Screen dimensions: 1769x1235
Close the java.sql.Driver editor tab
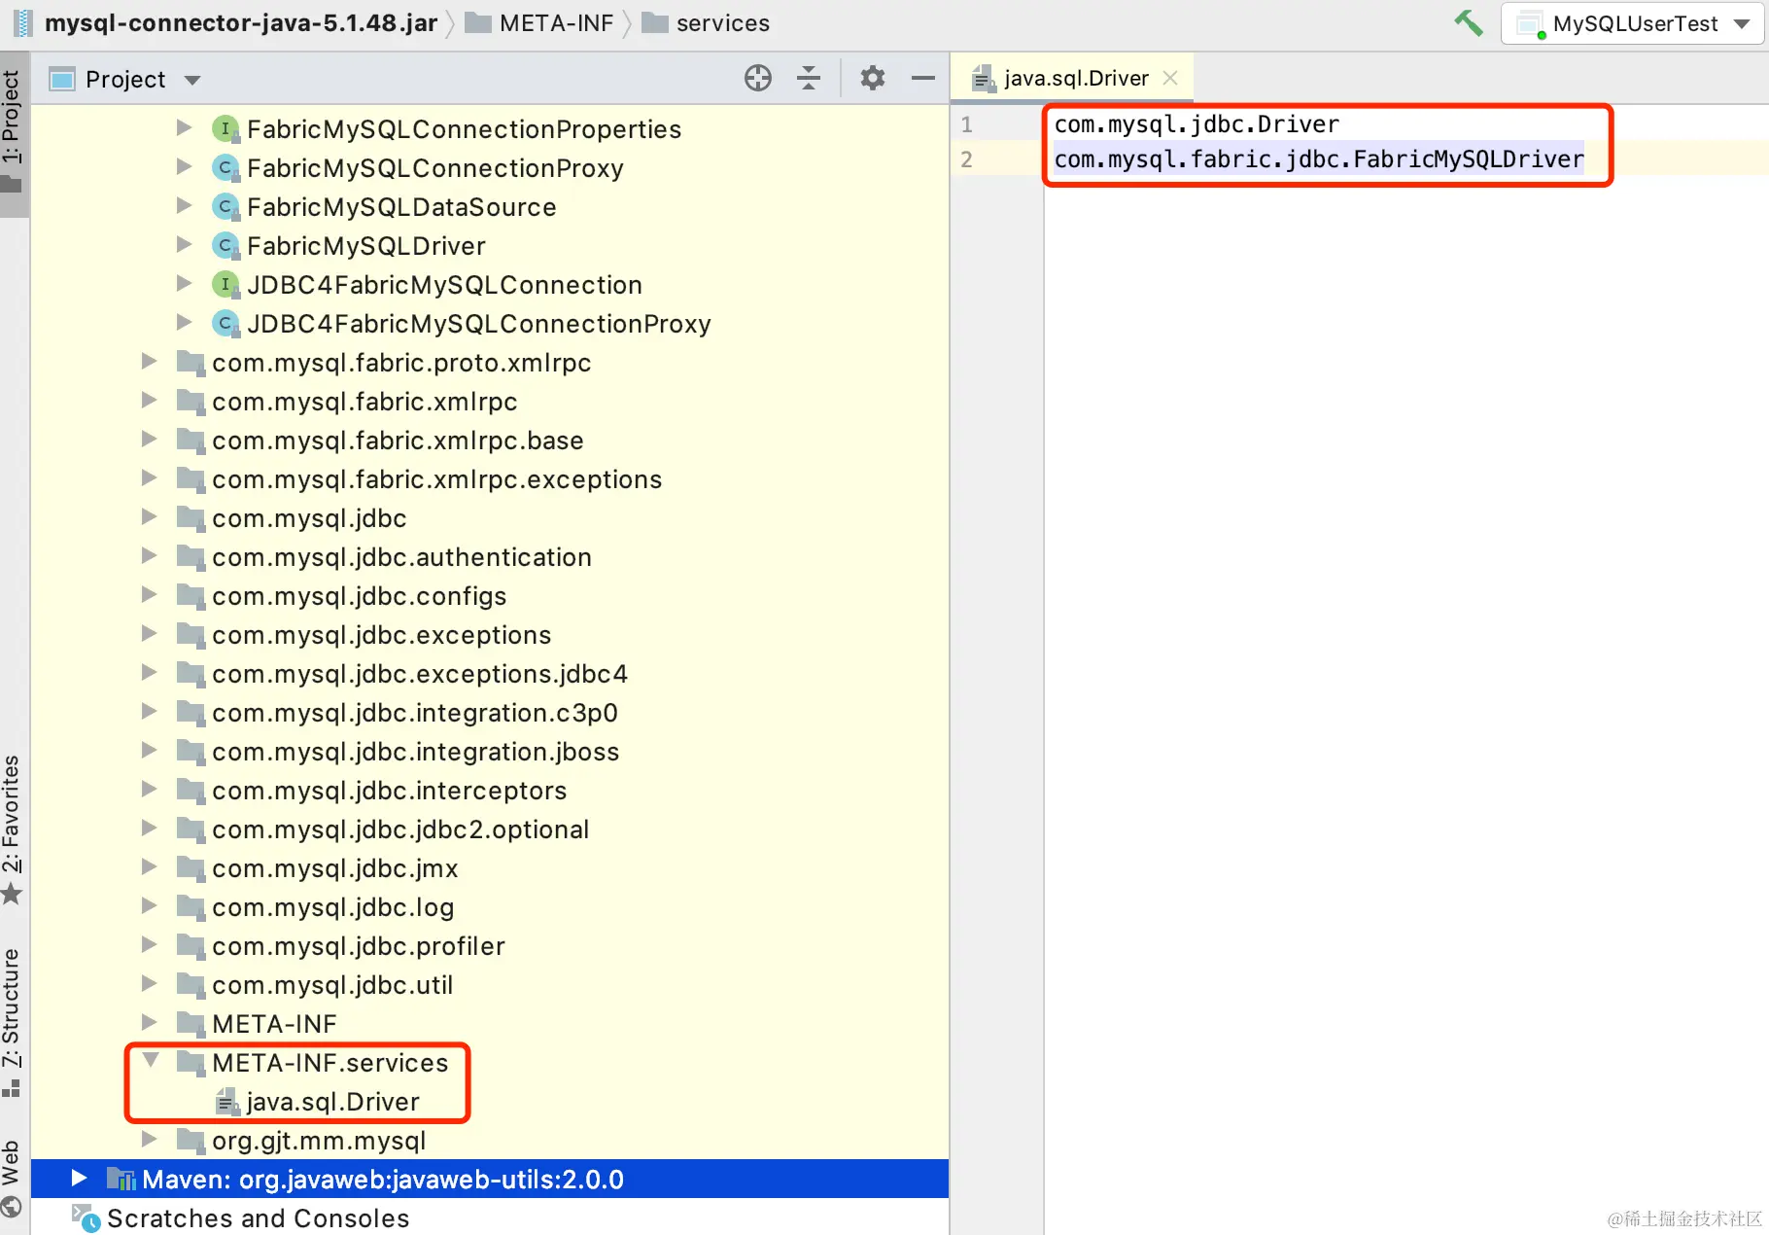[1170, 78]
